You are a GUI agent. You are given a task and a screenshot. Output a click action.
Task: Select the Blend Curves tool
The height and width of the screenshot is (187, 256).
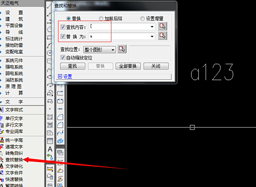coord(60,133)
